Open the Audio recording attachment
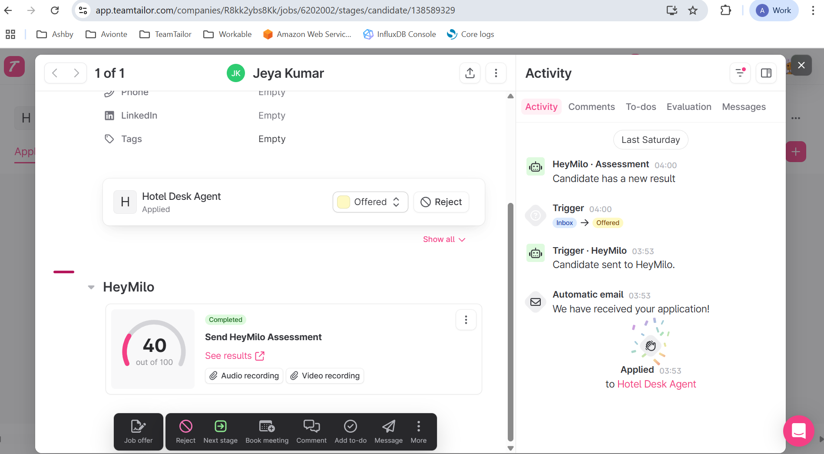Viewport: 824px width, 454px height. [244, 376]
